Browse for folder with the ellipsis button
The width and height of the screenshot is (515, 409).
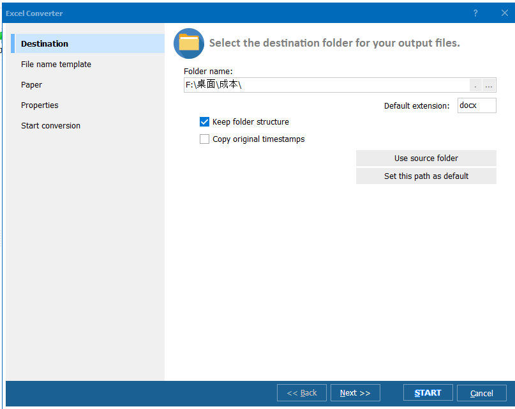[489, 86]
